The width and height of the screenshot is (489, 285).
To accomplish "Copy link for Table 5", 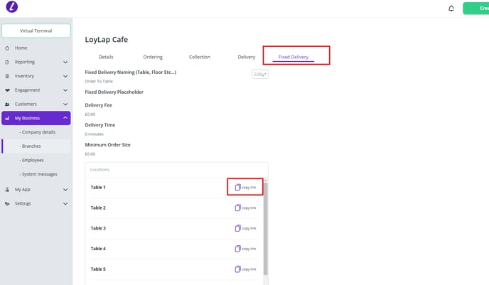I will (245, 269).
